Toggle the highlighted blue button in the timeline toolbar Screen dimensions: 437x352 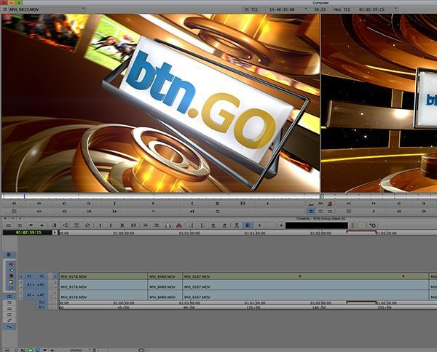click(248, 225)
